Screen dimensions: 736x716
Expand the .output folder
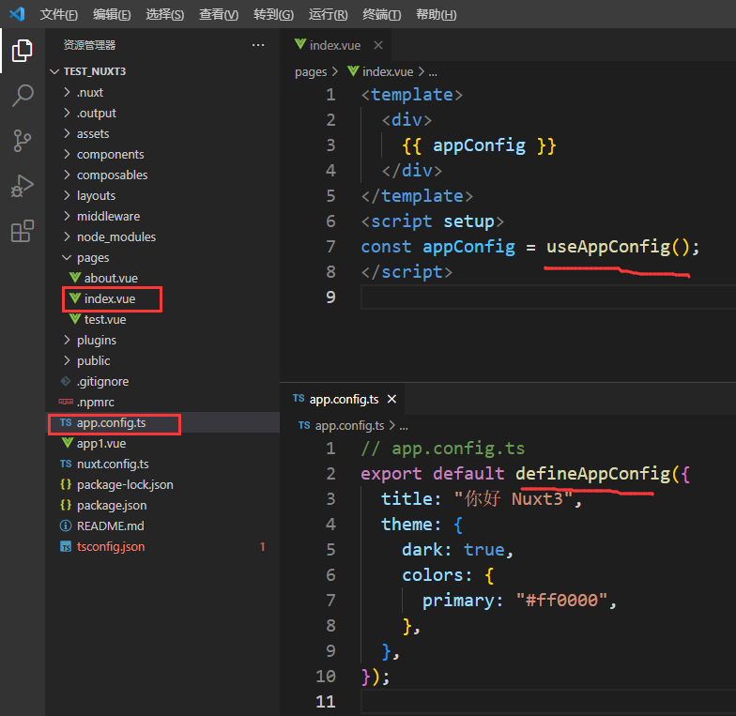(x=68, y=113)
